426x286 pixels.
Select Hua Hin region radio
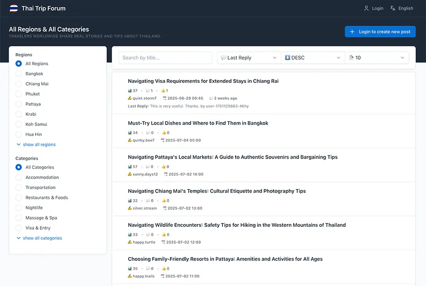[18, 134]
